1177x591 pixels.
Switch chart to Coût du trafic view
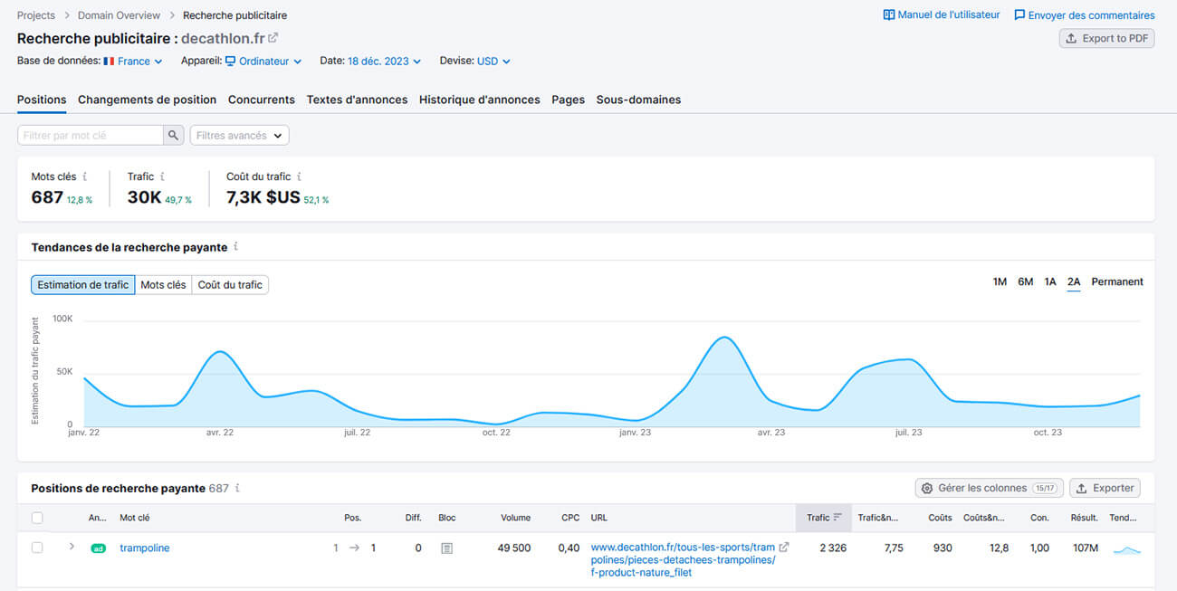(x=230, y=284)
